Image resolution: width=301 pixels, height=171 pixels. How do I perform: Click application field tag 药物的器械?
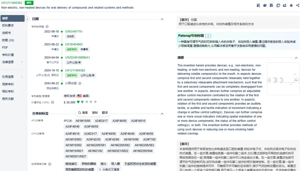89,164
